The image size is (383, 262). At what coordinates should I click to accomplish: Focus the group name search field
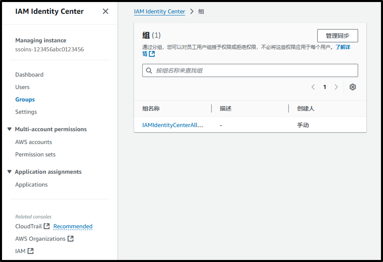click(x=250, y=71)
